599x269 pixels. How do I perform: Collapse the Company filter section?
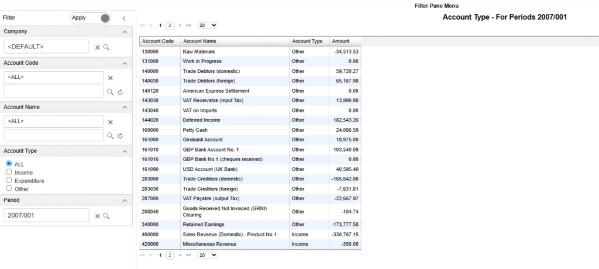coord(125,32)
